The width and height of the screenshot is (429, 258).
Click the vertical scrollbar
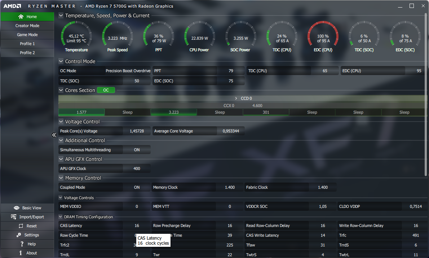click(x=426, y=95)
